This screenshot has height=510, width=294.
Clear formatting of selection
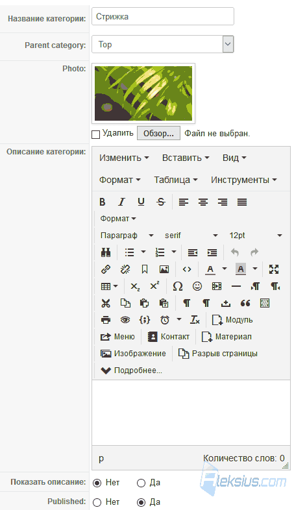click(195, 320)
